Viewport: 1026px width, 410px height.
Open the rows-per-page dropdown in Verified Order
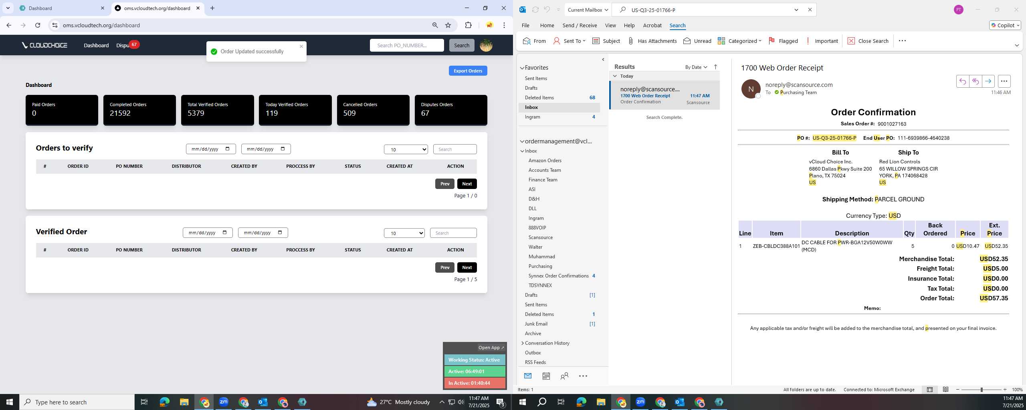pos(404,233)
